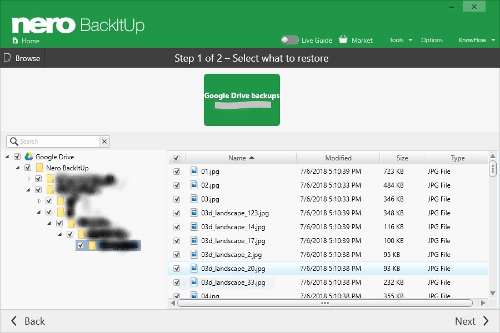Clear the search box with X
This screenshot has height=333, width=500.
coord(104,142)
